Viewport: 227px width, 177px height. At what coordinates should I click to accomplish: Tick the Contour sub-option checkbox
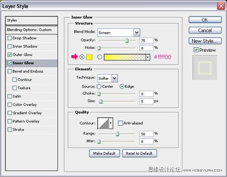15,79
